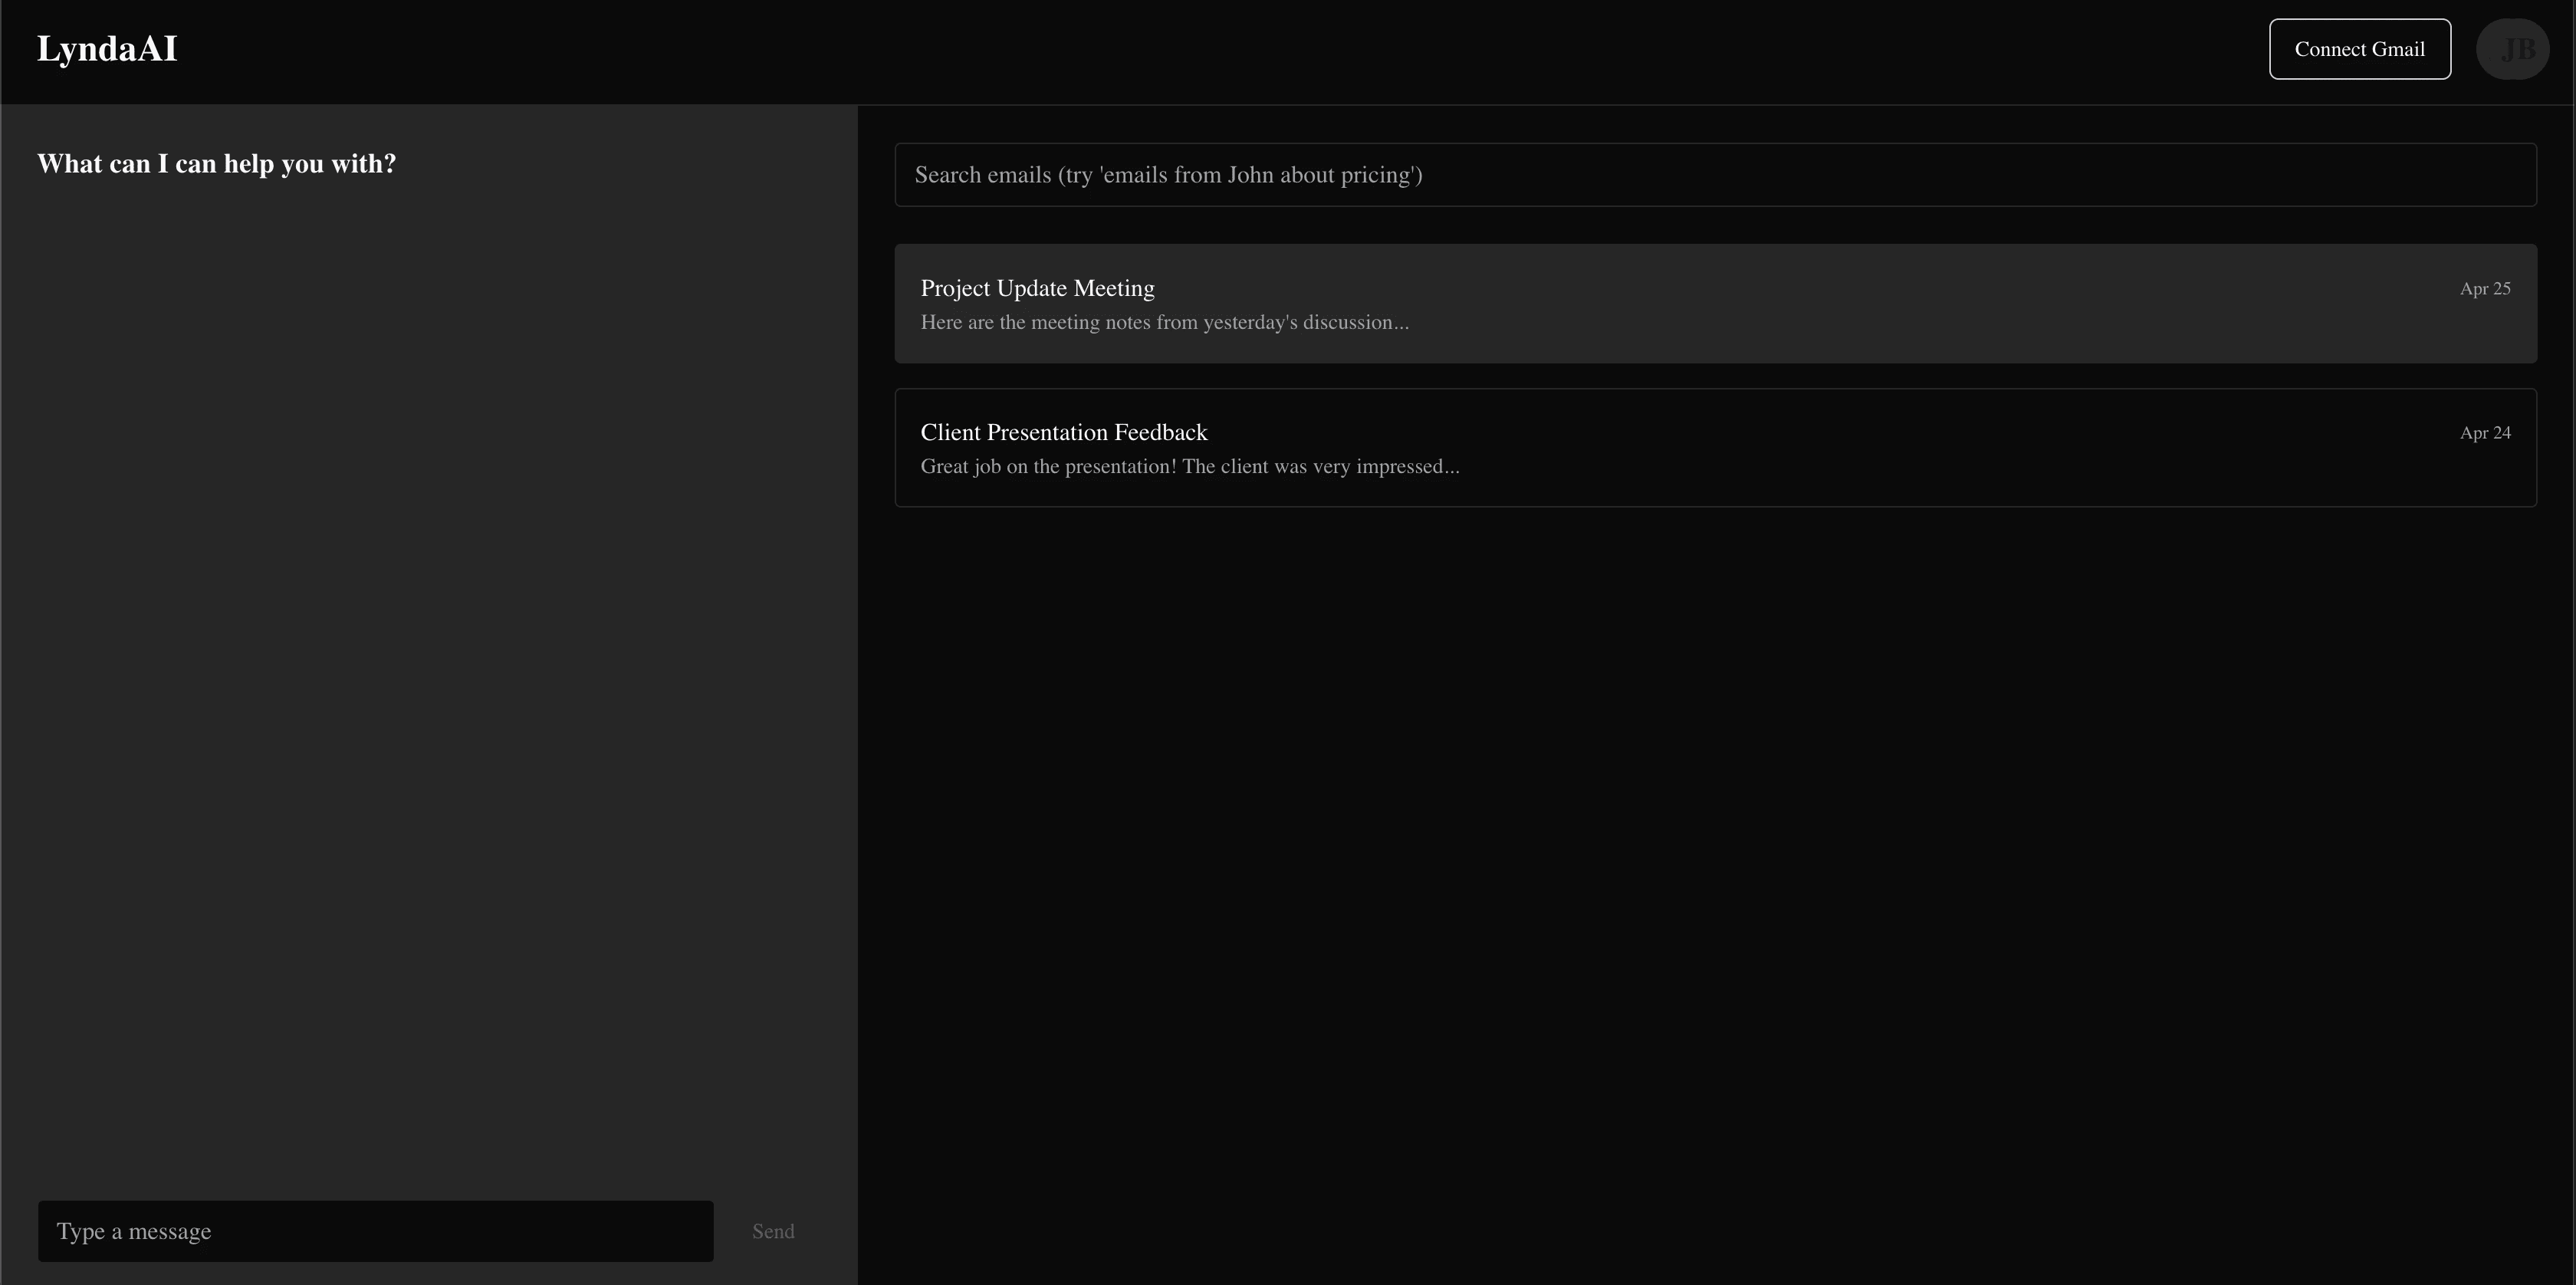The image size is (2576, 1285).
Task: Click the Apr 24 date label
Action: (2484, 433)
